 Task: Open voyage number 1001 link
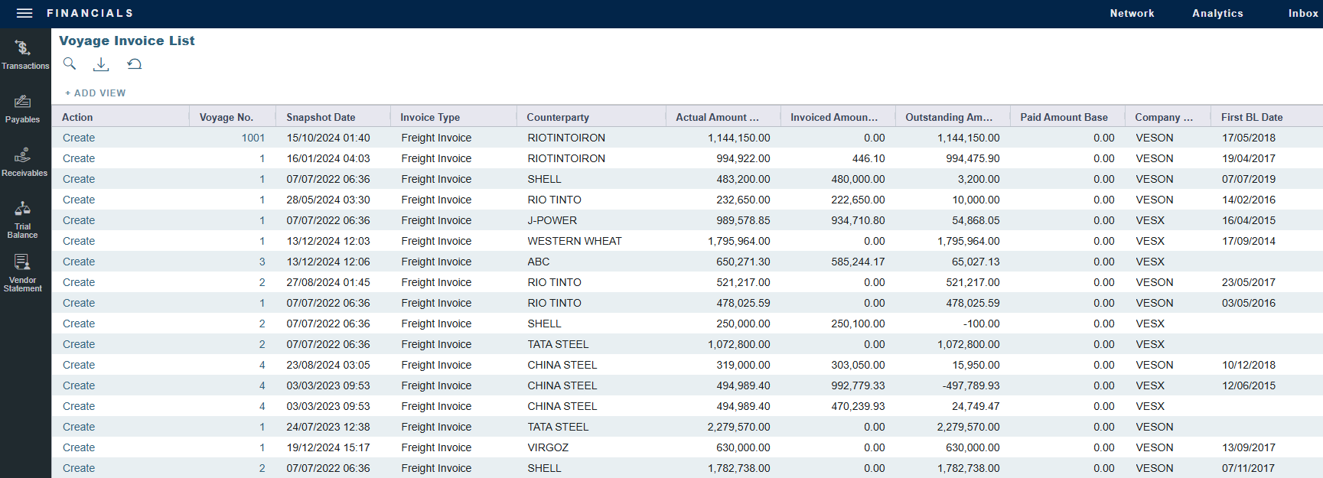coord(253,138)
